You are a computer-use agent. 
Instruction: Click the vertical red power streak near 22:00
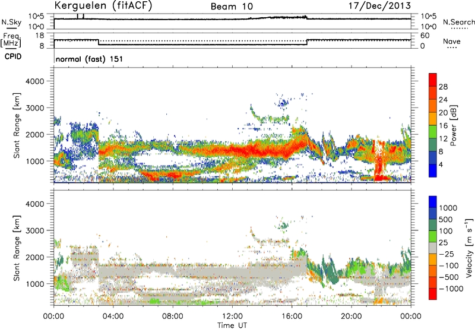pos(379,160)
